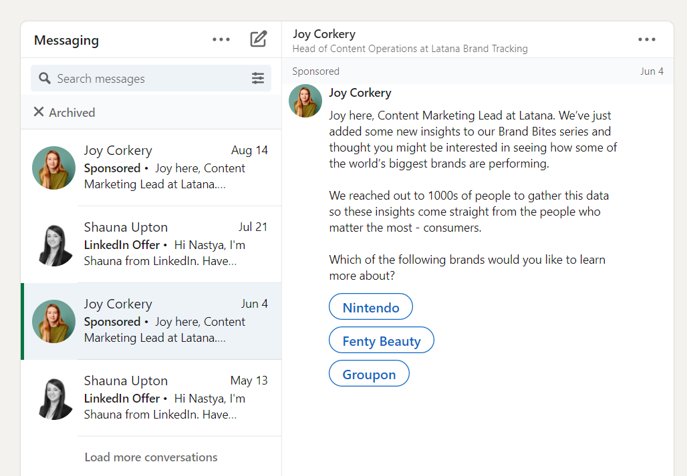Open Joy Corkery profile from conversation header
This screenshot has width=687, height=476.
(324, 33)
